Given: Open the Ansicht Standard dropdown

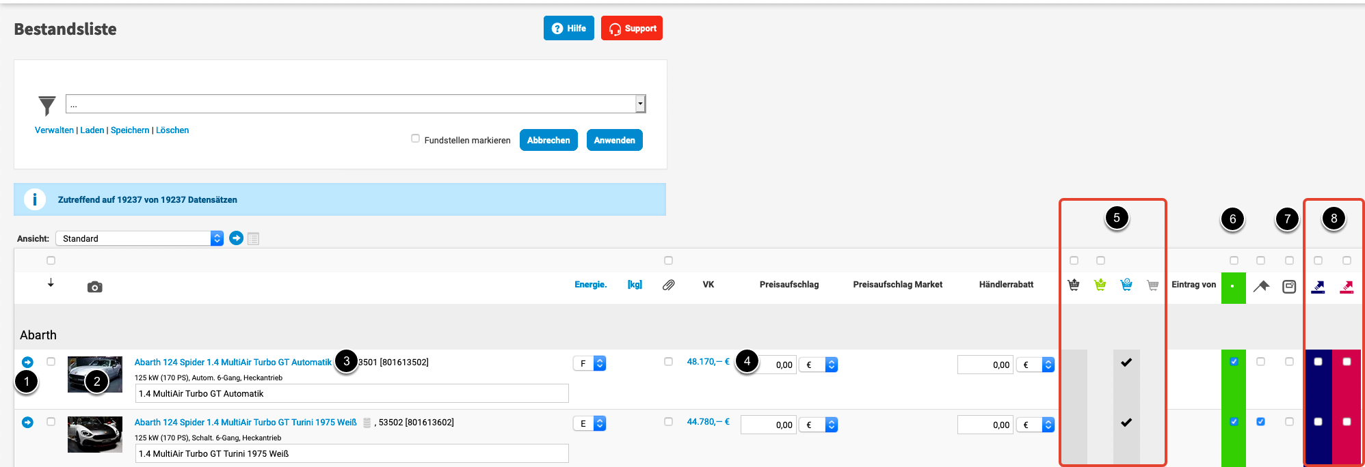Looking at the screenshot, I should tap(140, 238).
